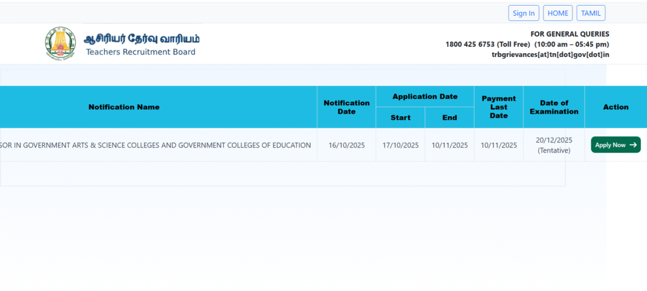Viewport: 647px width, 291px height.
Task: Click the Notification Name column header
Action: click(x=124, y=107)
